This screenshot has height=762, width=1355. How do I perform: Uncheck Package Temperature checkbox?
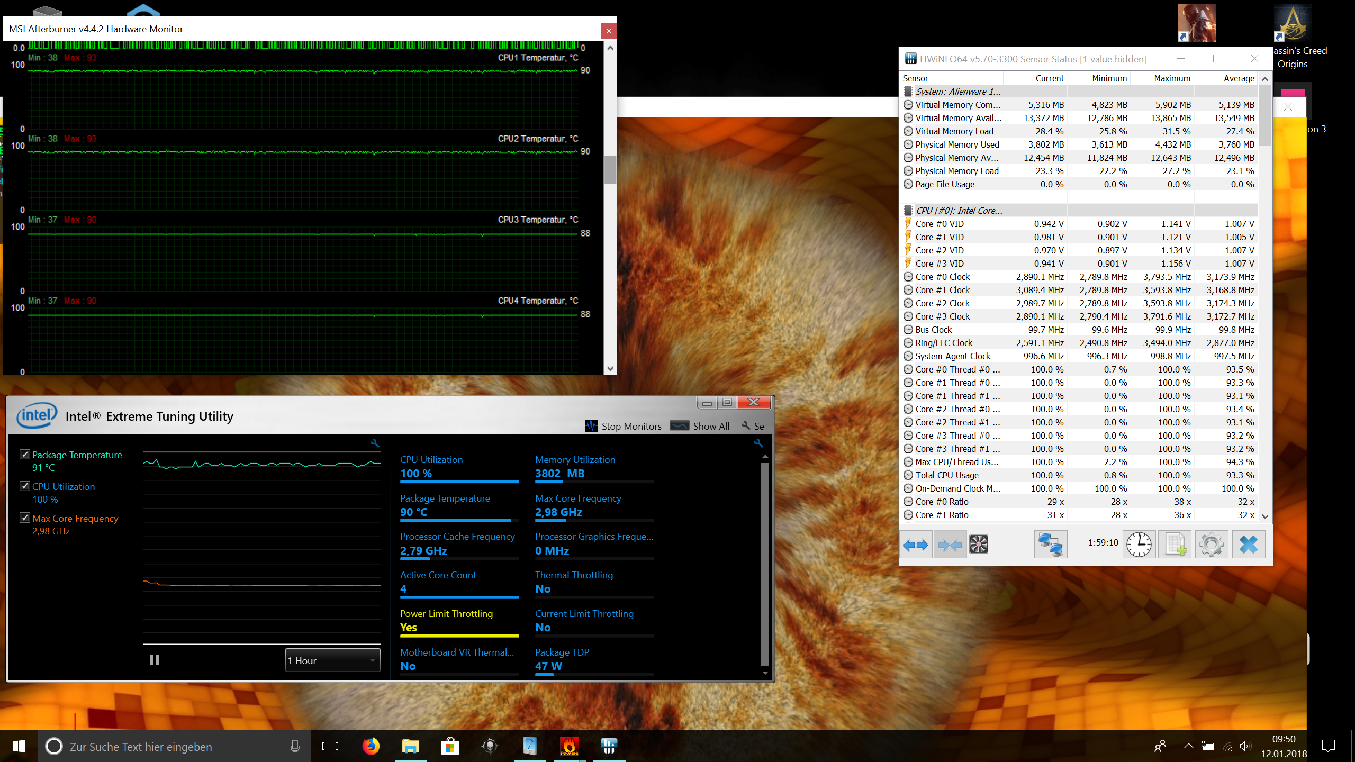click(24, 454)
